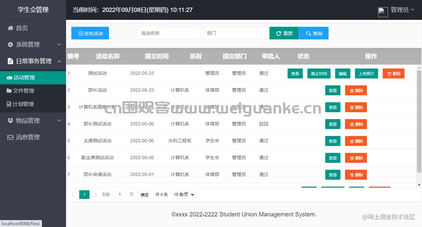This screenshot has height=227, width=422.
Task: Expand the 物品管理 menu chevron
Action: pyautogui.click(x=59, y=121)
